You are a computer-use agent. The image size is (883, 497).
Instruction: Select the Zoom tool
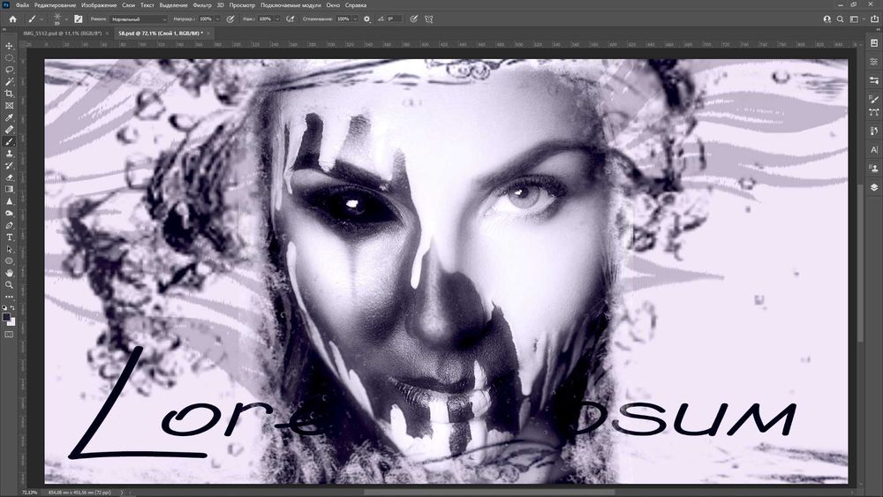[x=9, y=285]
